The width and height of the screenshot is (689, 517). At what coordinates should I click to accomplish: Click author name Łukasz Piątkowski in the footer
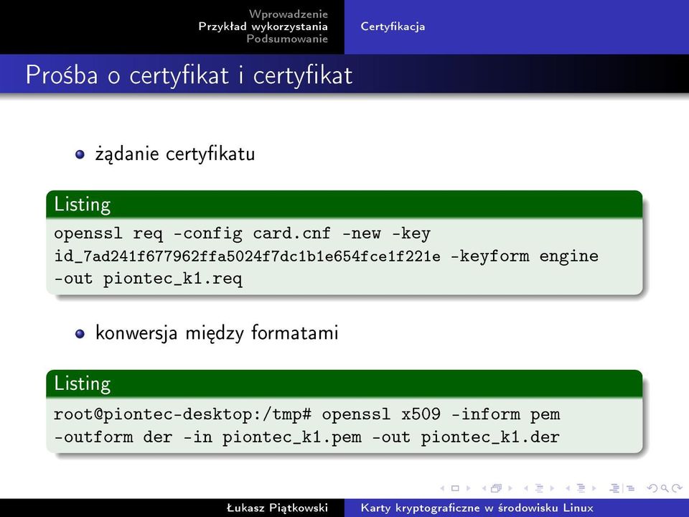click(277, 508)
